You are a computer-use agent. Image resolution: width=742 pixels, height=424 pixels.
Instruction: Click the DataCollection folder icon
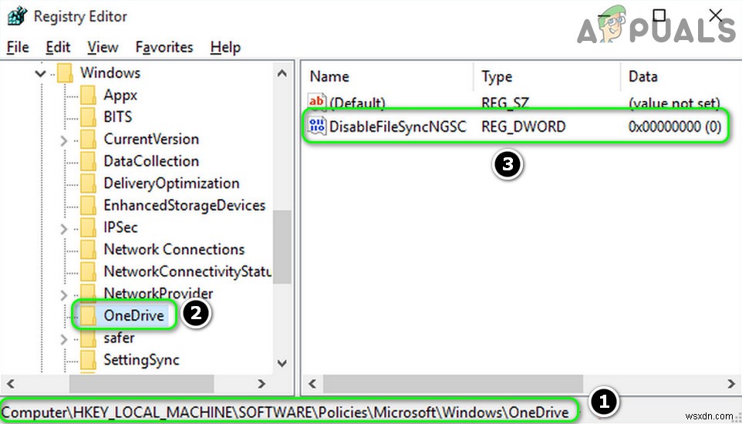point(88,161)
